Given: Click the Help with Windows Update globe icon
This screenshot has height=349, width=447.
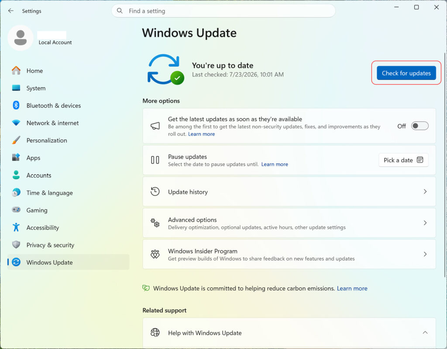Looking at the screenshot, I should click(x=155, y=332).
